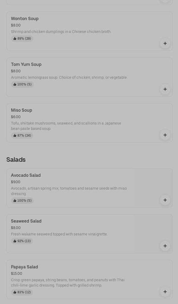
Task: Click Miso Soup 87% rating badge
Action: pyautogui.click(x=22, y=136)
